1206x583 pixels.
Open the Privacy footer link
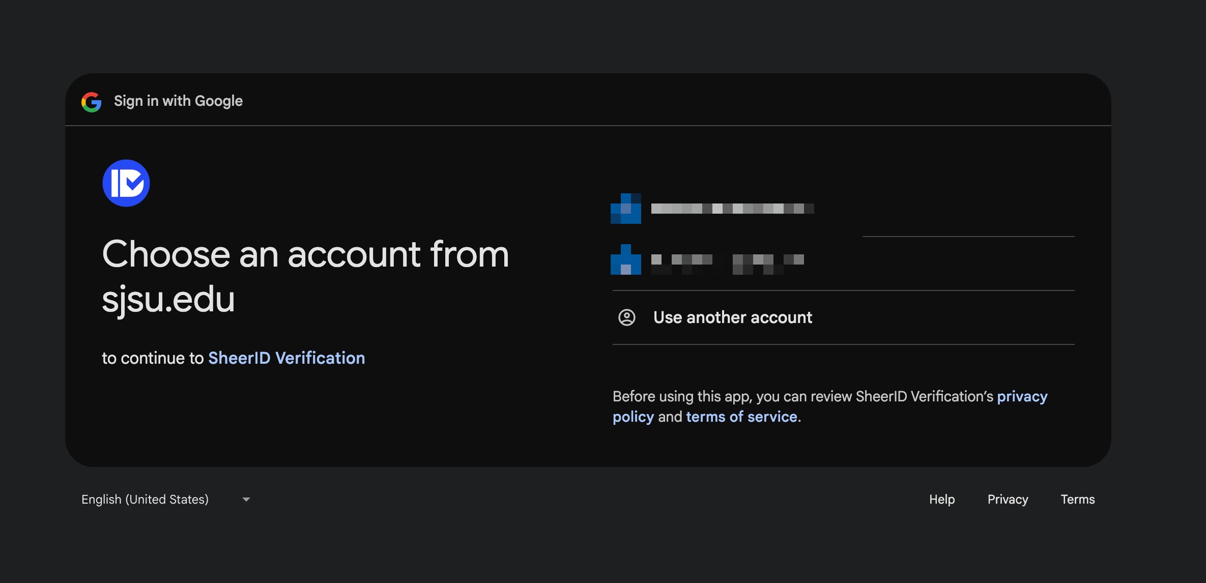pyautogui.click(x=1008, y=500)
